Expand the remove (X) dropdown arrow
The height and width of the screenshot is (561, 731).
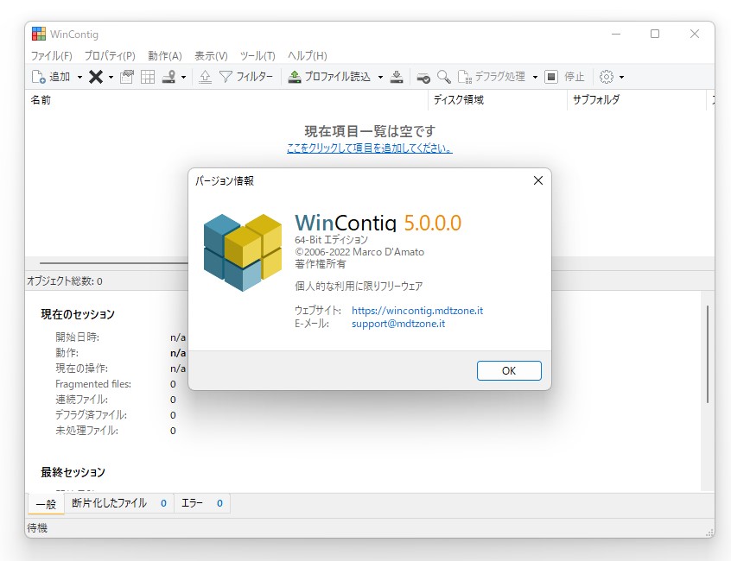(111, 78)
